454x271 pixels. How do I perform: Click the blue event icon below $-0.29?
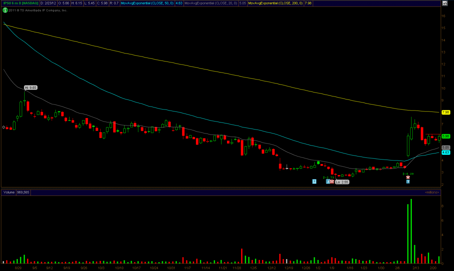(x=408, y=182)
